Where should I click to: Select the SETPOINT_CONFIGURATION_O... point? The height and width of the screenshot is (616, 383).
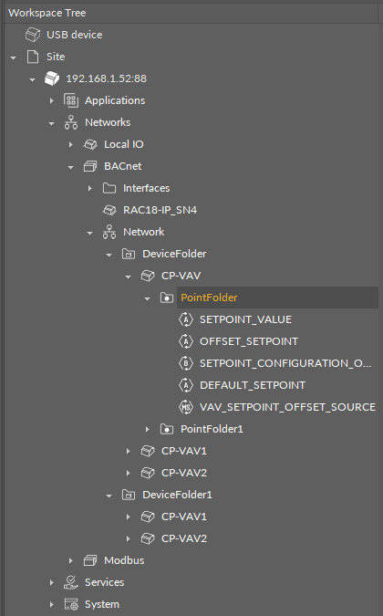[285, 363]
